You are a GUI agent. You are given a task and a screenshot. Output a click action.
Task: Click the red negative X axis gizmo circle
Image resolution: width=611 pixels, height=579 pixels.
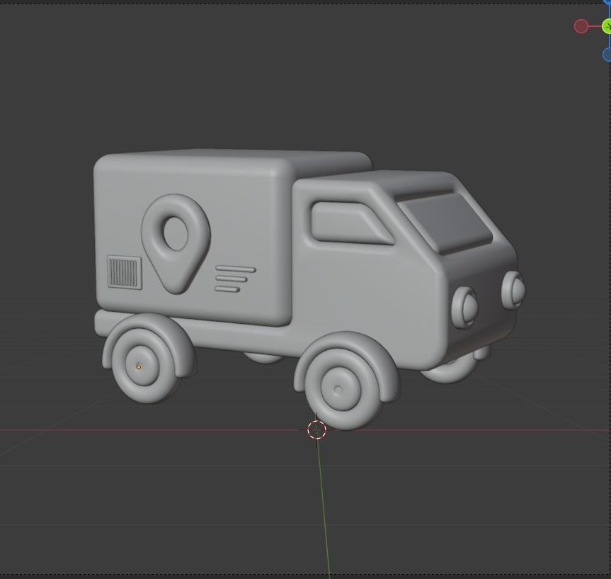tap(581, 26)
